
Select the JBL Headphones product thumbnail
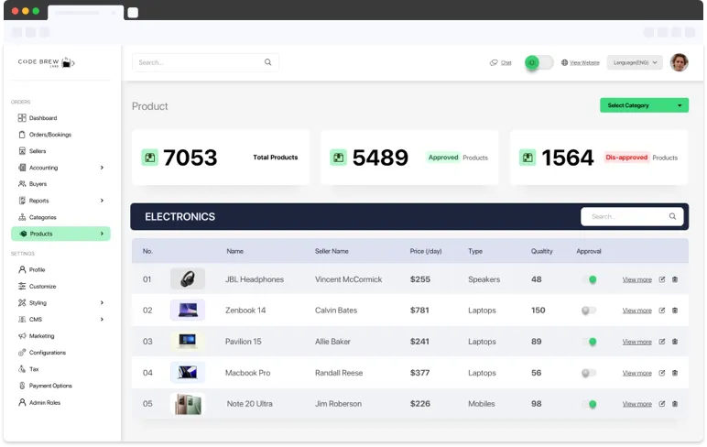188,279
